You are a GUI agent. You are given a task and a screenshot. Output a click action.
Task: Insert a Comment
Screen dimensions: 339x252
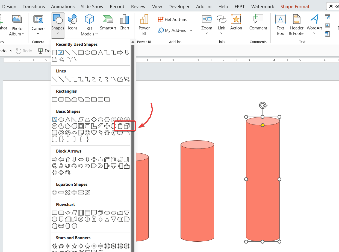(258, 24)
